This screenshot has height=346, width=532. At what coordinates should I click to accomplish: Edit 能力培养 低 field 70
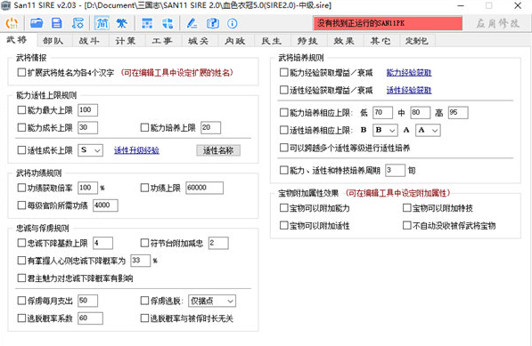[382, 113]
